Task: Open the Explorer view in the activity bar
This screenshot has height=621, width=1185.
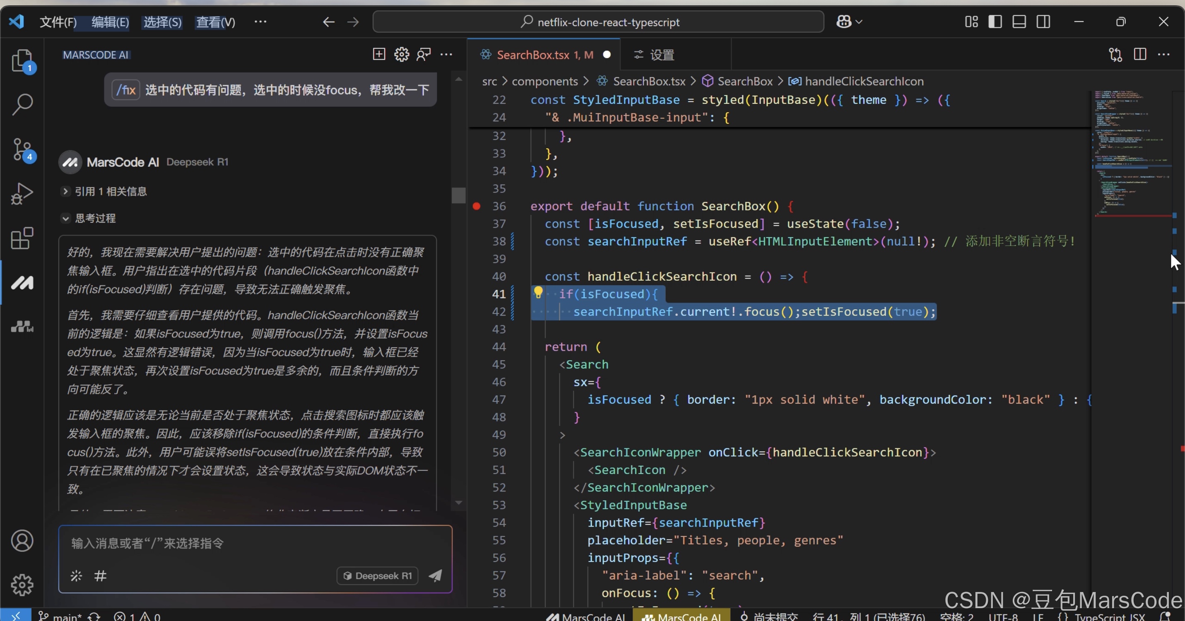Action: point(22,60)
